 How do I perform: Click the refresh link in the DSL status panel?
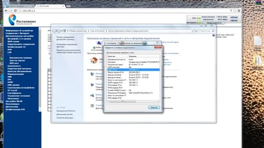click(234, 17)
